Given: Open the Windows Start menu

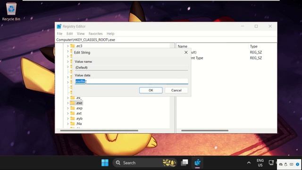Looking at the screenshot, I should coord(105,163).
